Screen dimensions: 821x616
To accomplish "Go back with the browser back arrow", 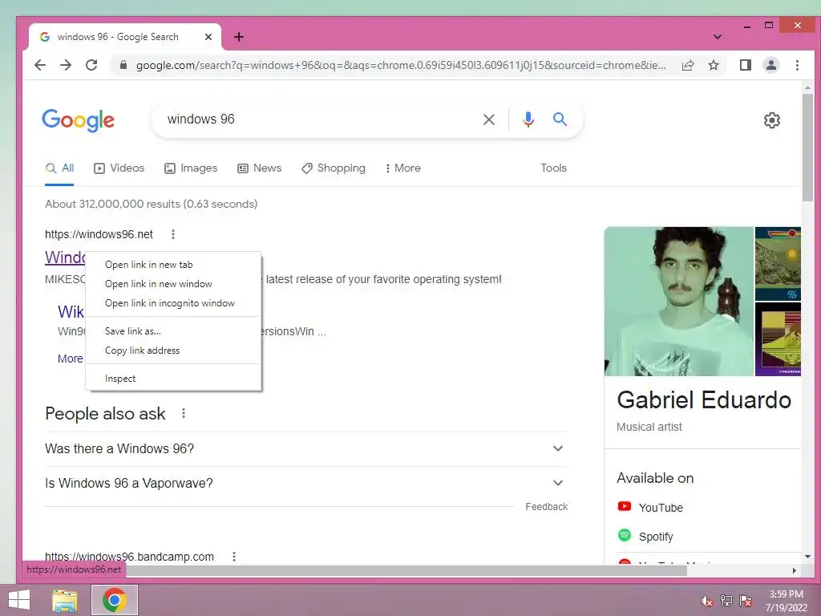I will coord(40,65).
